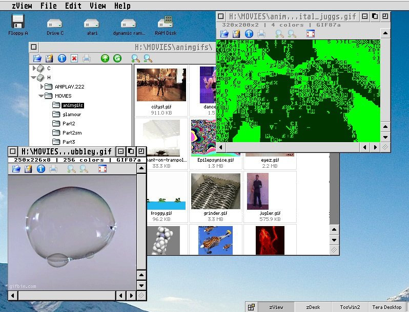Click the taskbar start grid icon
This screenshot has height=312, width=409.
(x=251, y=307)
